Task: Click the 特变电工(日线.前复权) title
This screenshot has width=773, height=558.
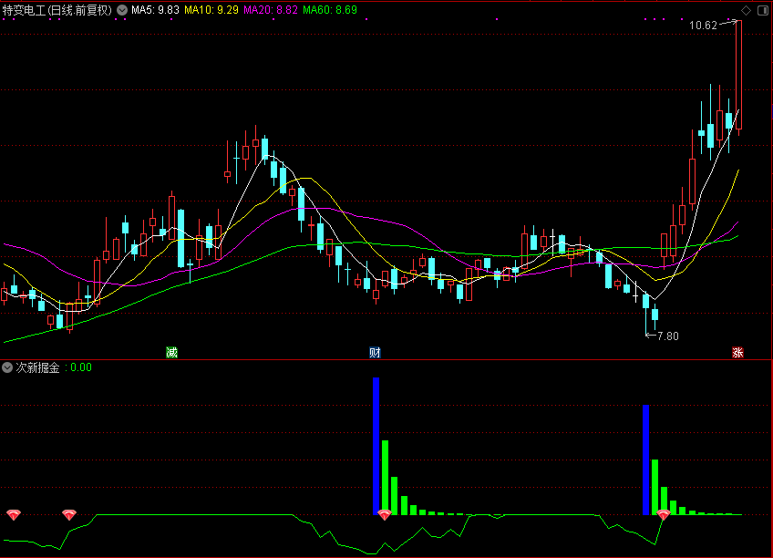Action: (x=57, y=10)
